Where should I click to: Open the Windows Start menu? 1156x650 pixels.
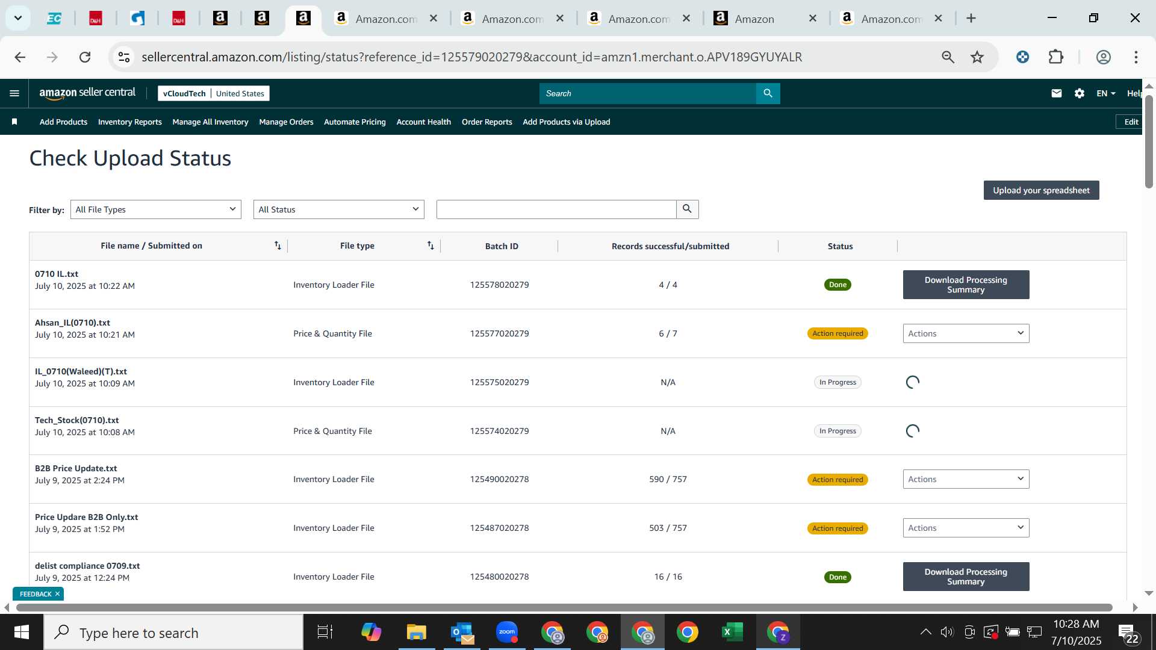click(x=22, y=632)
